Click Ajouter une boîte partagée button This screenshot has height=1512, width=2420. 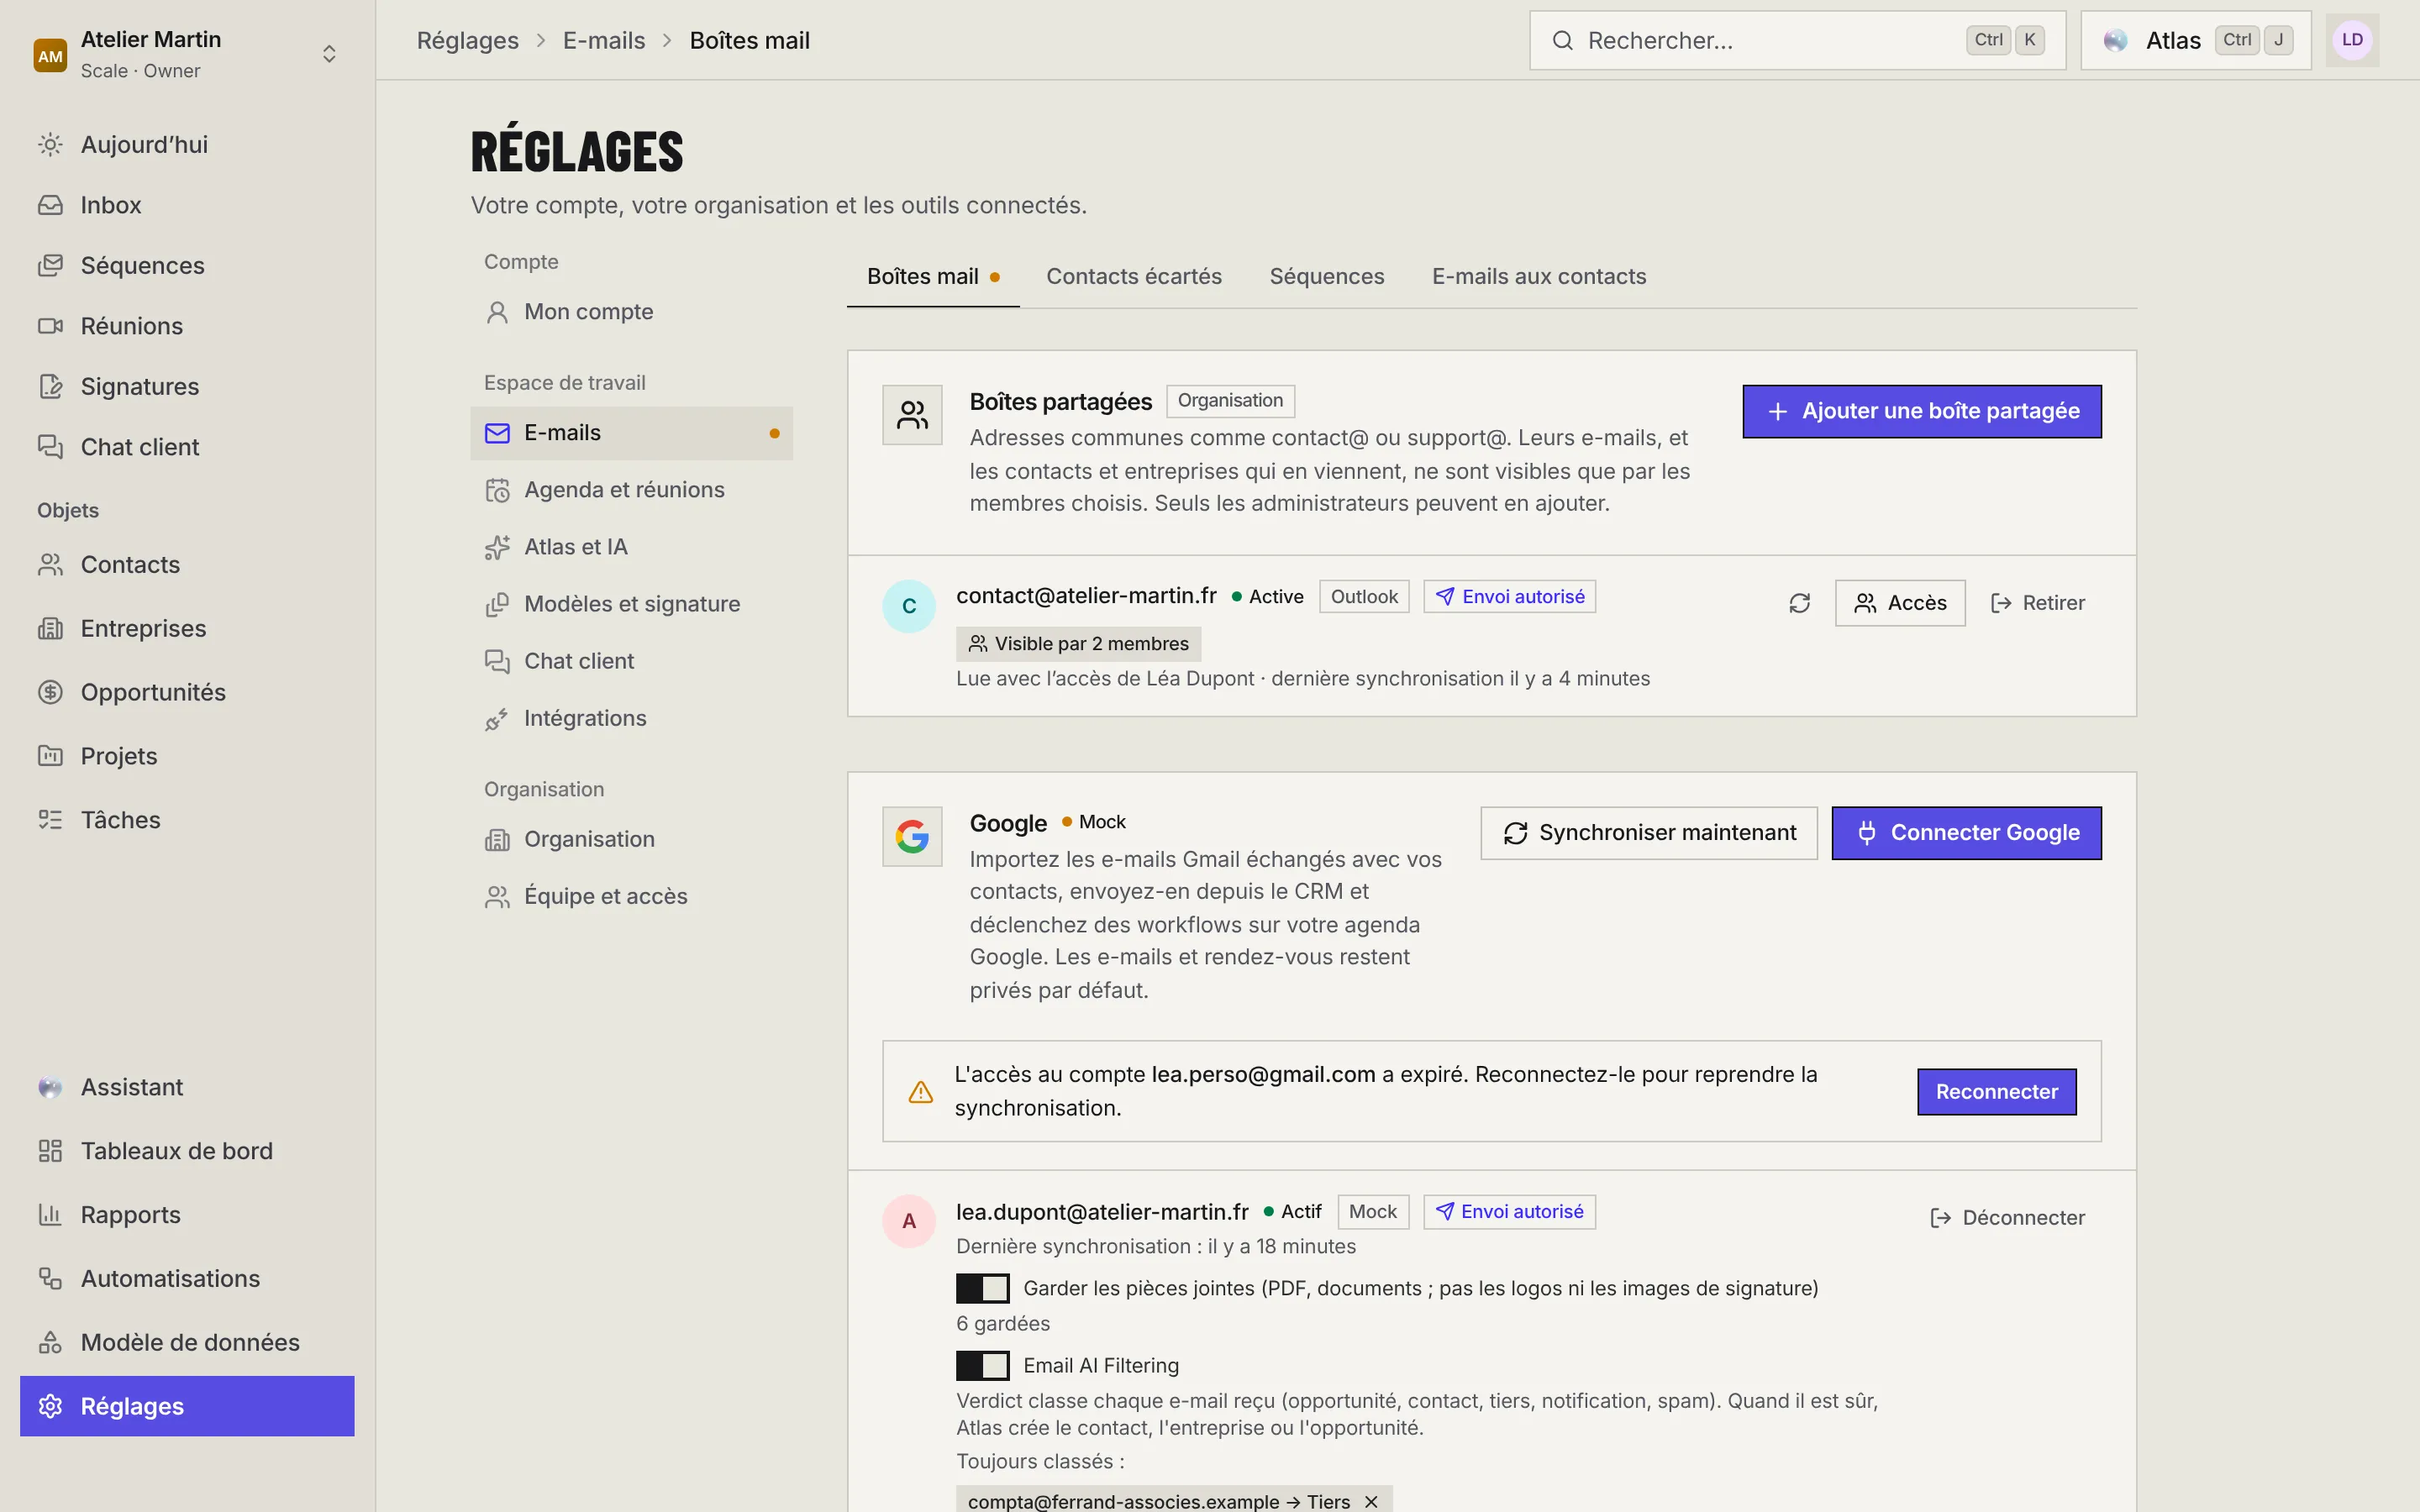pos(1921,411)
